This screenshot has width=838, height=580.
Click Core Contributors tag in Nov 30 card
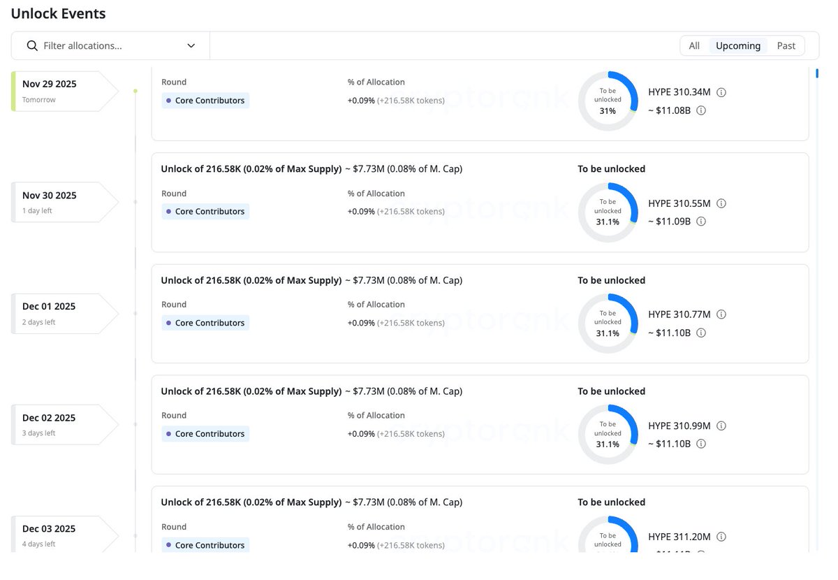pyautogui.click(x=205, y=212)
